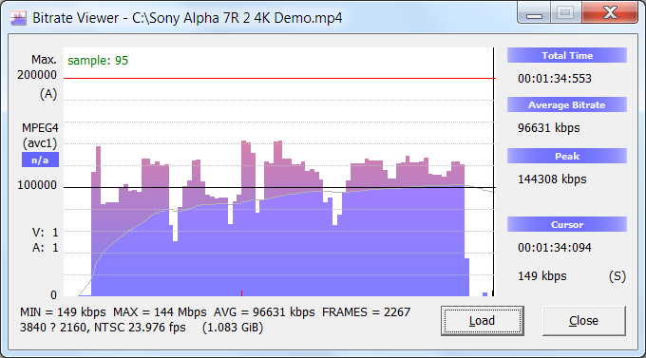Screen dimensions: 646x358
Task: Close the window using title bar X
Action: [x=610, y=13]
